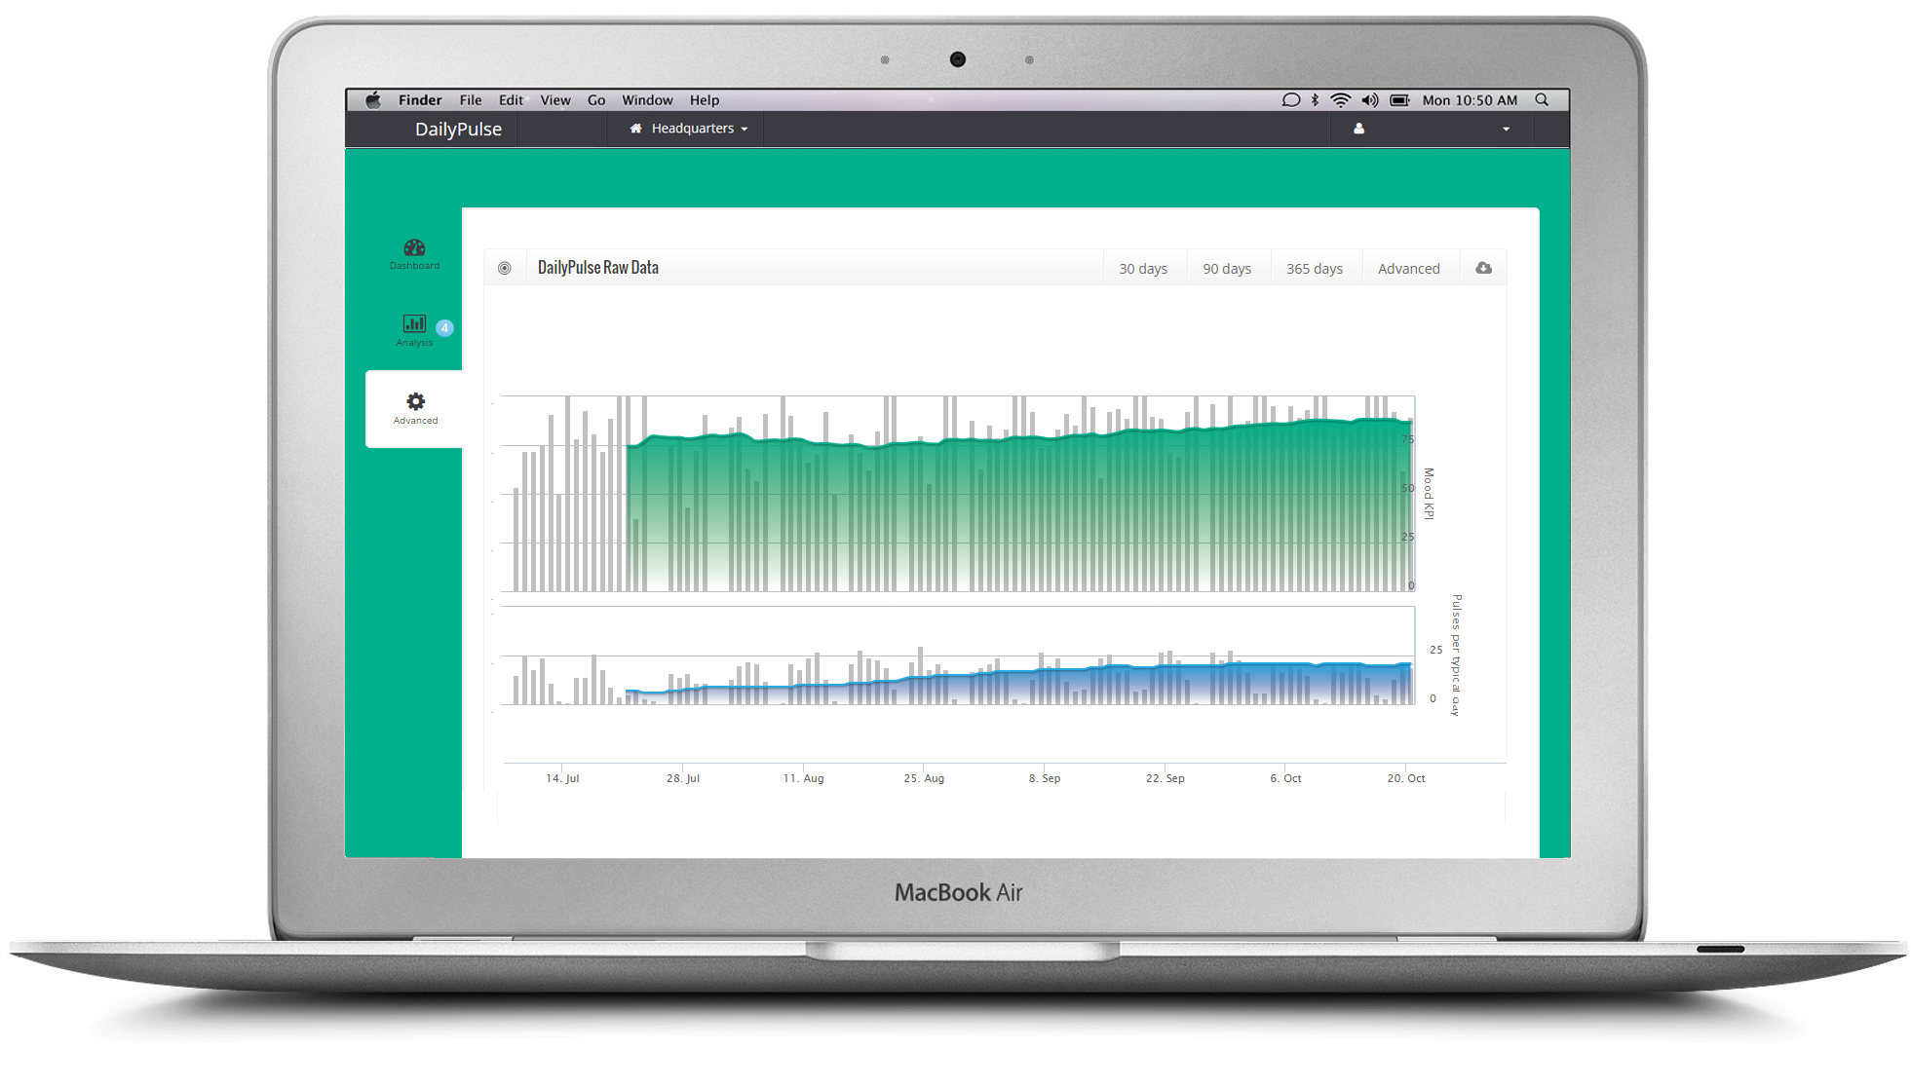This screenshot has height=1087, width=1911.
Task: Click the Mood KPI axis title
Action: pyautogui.click(x=1429, y=494)
